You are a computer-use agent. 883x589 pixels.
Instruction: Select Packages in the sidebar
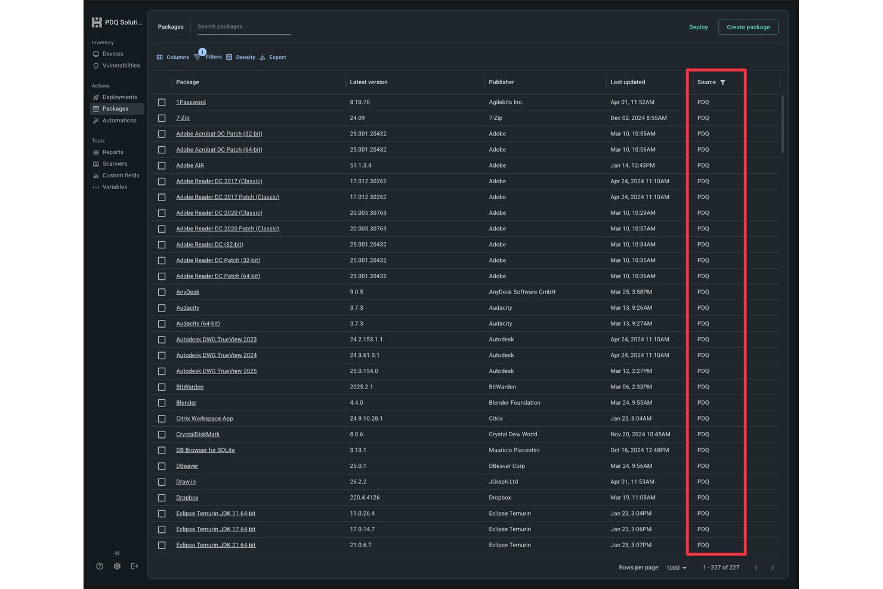click(x=117, y=109)
